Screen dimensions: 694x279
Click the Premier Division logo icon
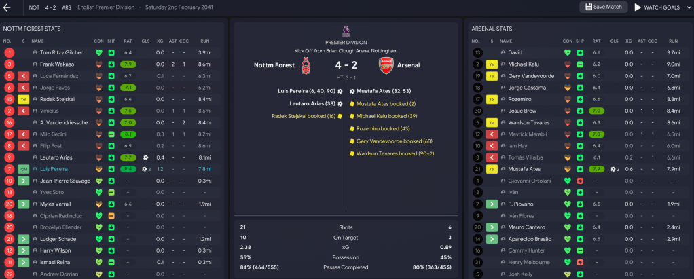(346, 31)
